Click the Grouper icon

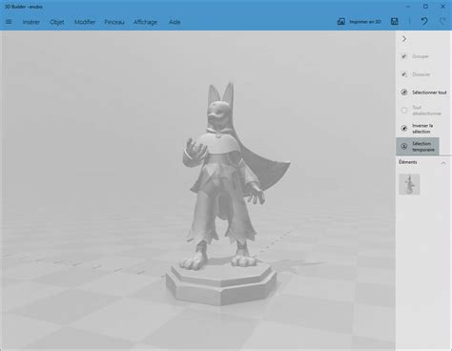coord(404,56)
